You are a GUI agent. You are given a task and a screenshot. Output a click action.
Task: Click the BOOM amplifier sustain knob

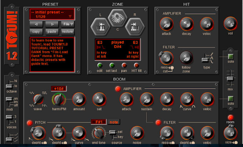coord(147,99)
